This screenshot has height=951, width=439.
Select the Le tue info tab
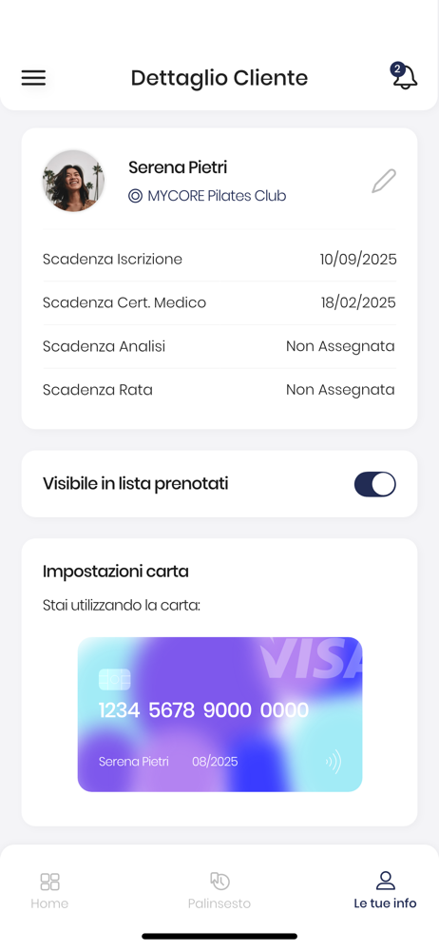coord(385,890)
